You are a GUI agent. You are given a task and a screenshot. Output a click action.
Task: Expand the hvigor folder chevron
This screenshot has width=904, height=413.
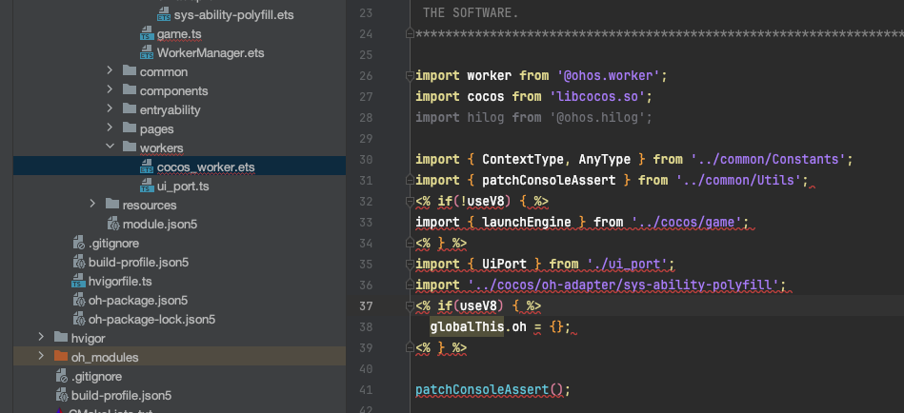41,338
